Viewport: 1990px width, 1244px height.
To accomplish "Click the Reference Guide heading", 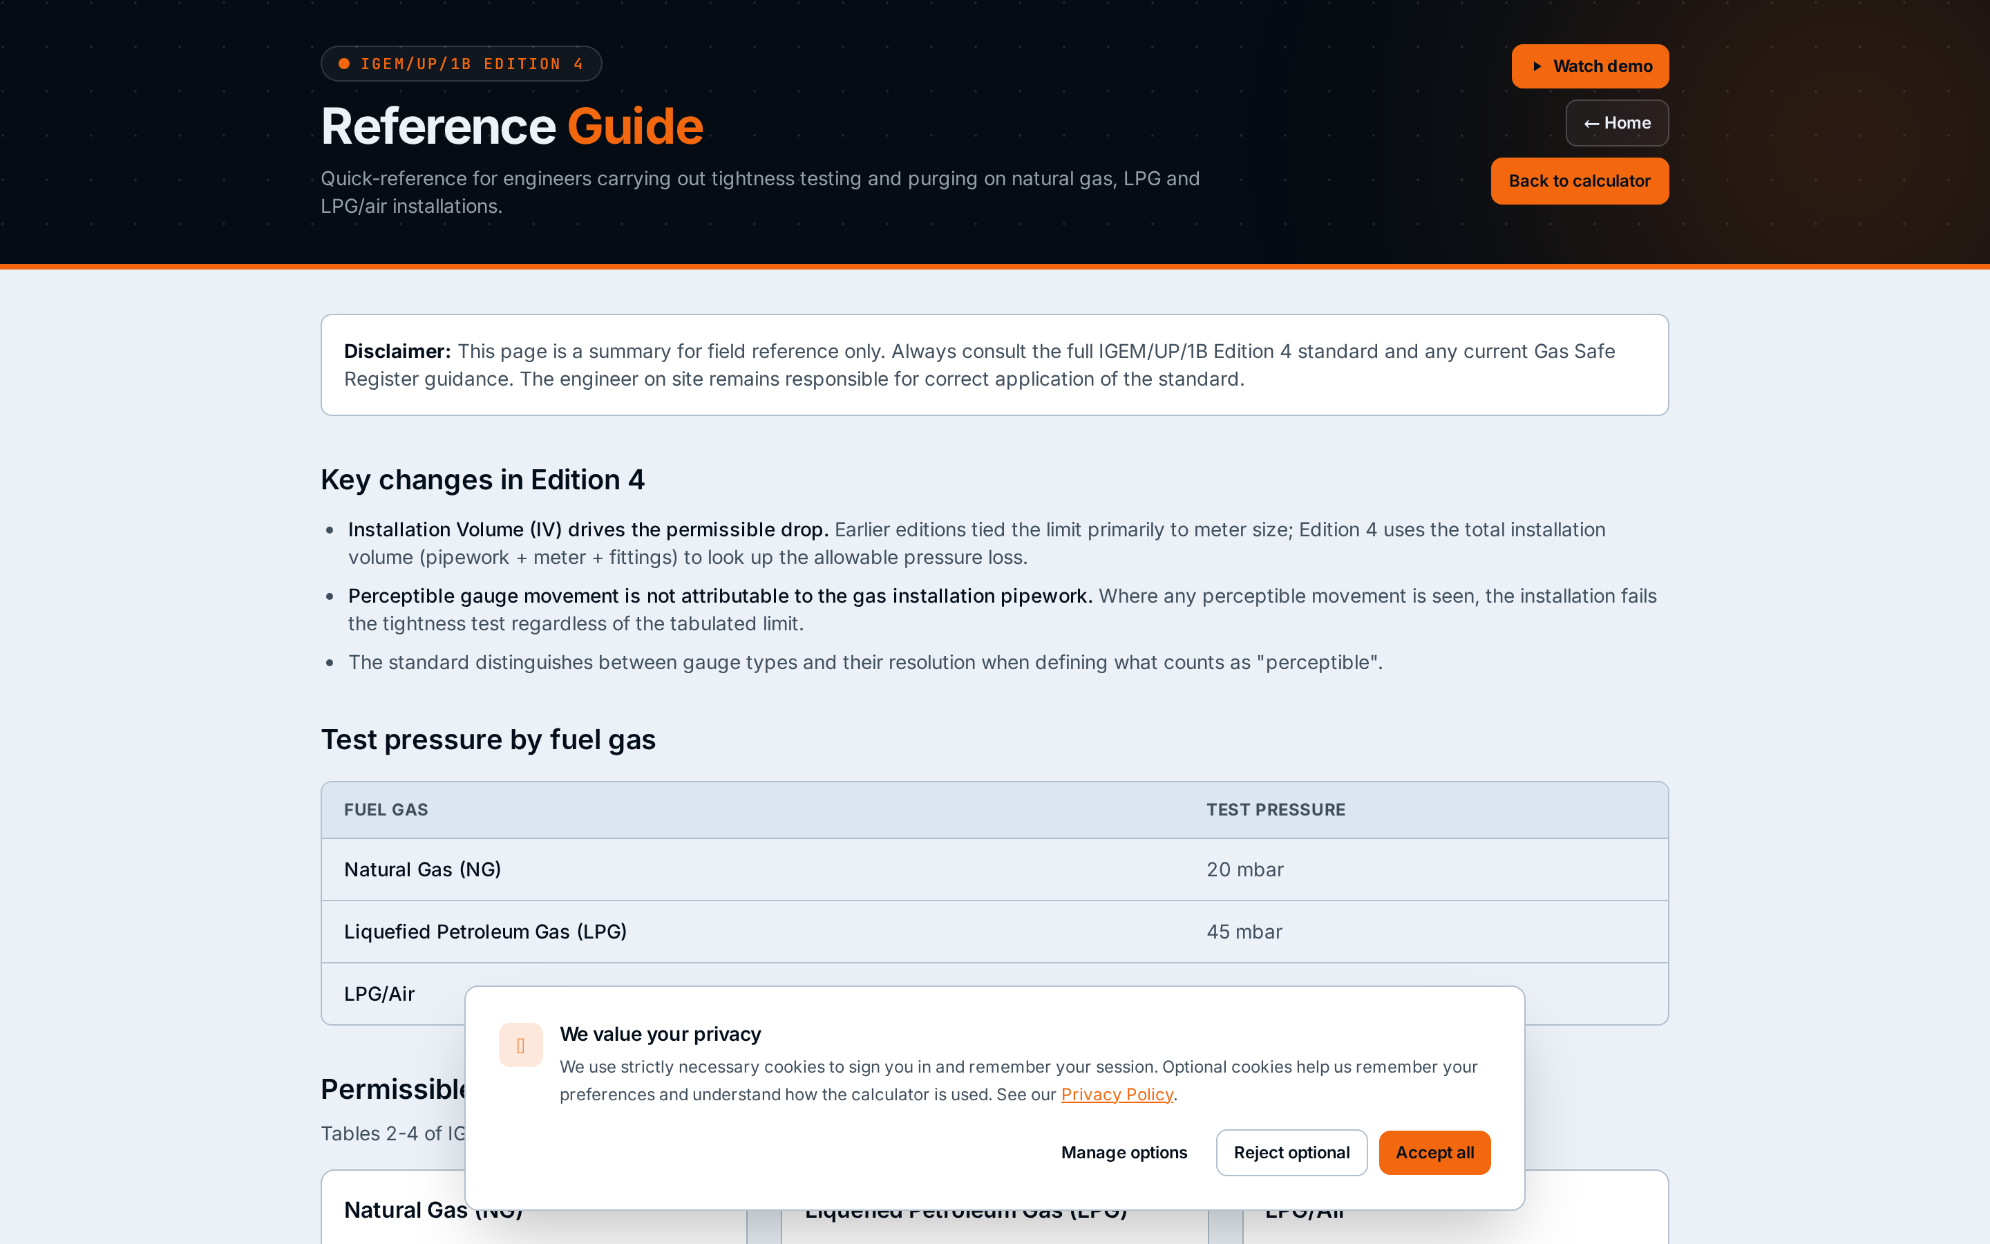I will [511, 126].
